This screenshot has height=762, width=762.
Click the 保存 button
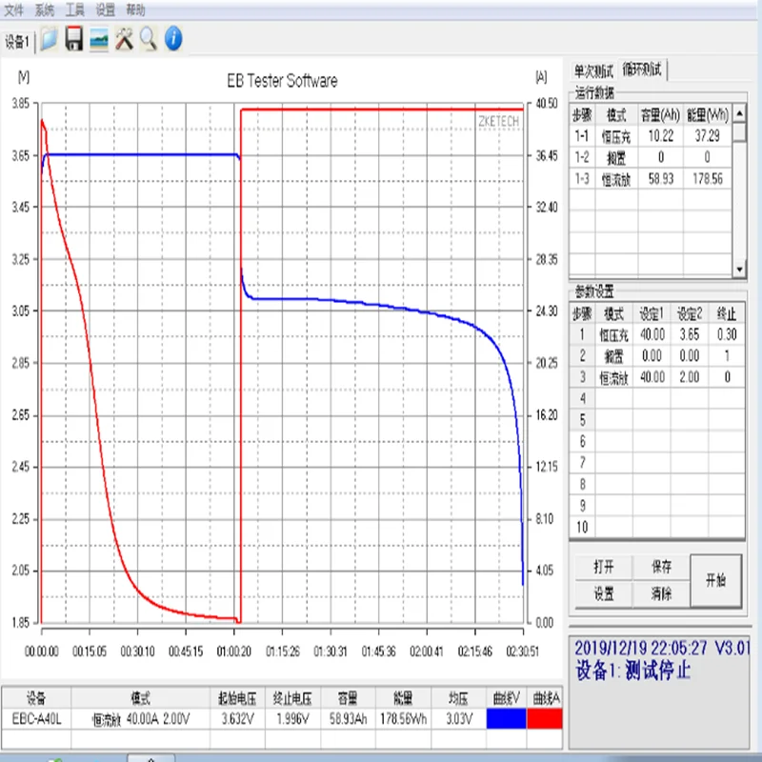coord(661,567)
